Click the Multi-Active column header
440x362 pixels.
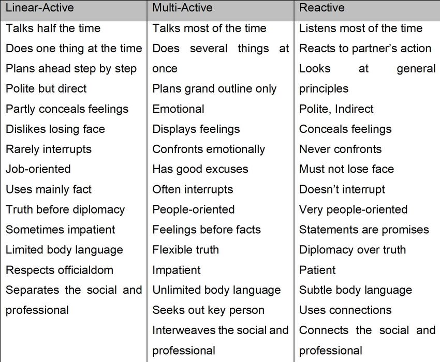click(182, 8)
